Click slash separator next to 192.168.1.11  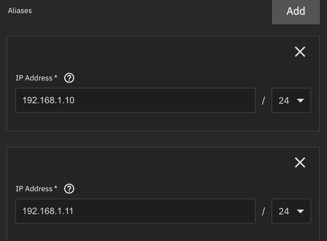coord(263,211)
